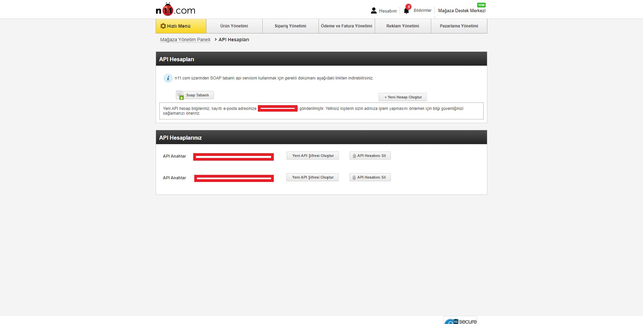The height and width of the screenshot is (324, 643).
Task: Click the Soap document download icon
Action: point(180,95)
